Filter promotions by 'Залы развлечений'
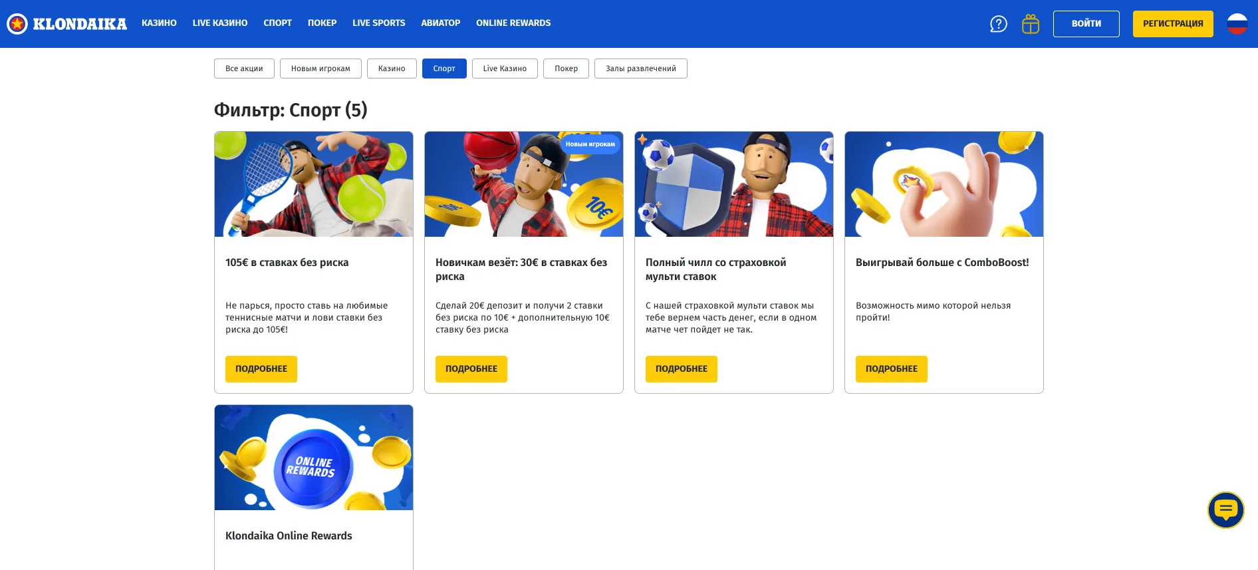The width and height of the screenshot is (1258, 570). point(640,69)
